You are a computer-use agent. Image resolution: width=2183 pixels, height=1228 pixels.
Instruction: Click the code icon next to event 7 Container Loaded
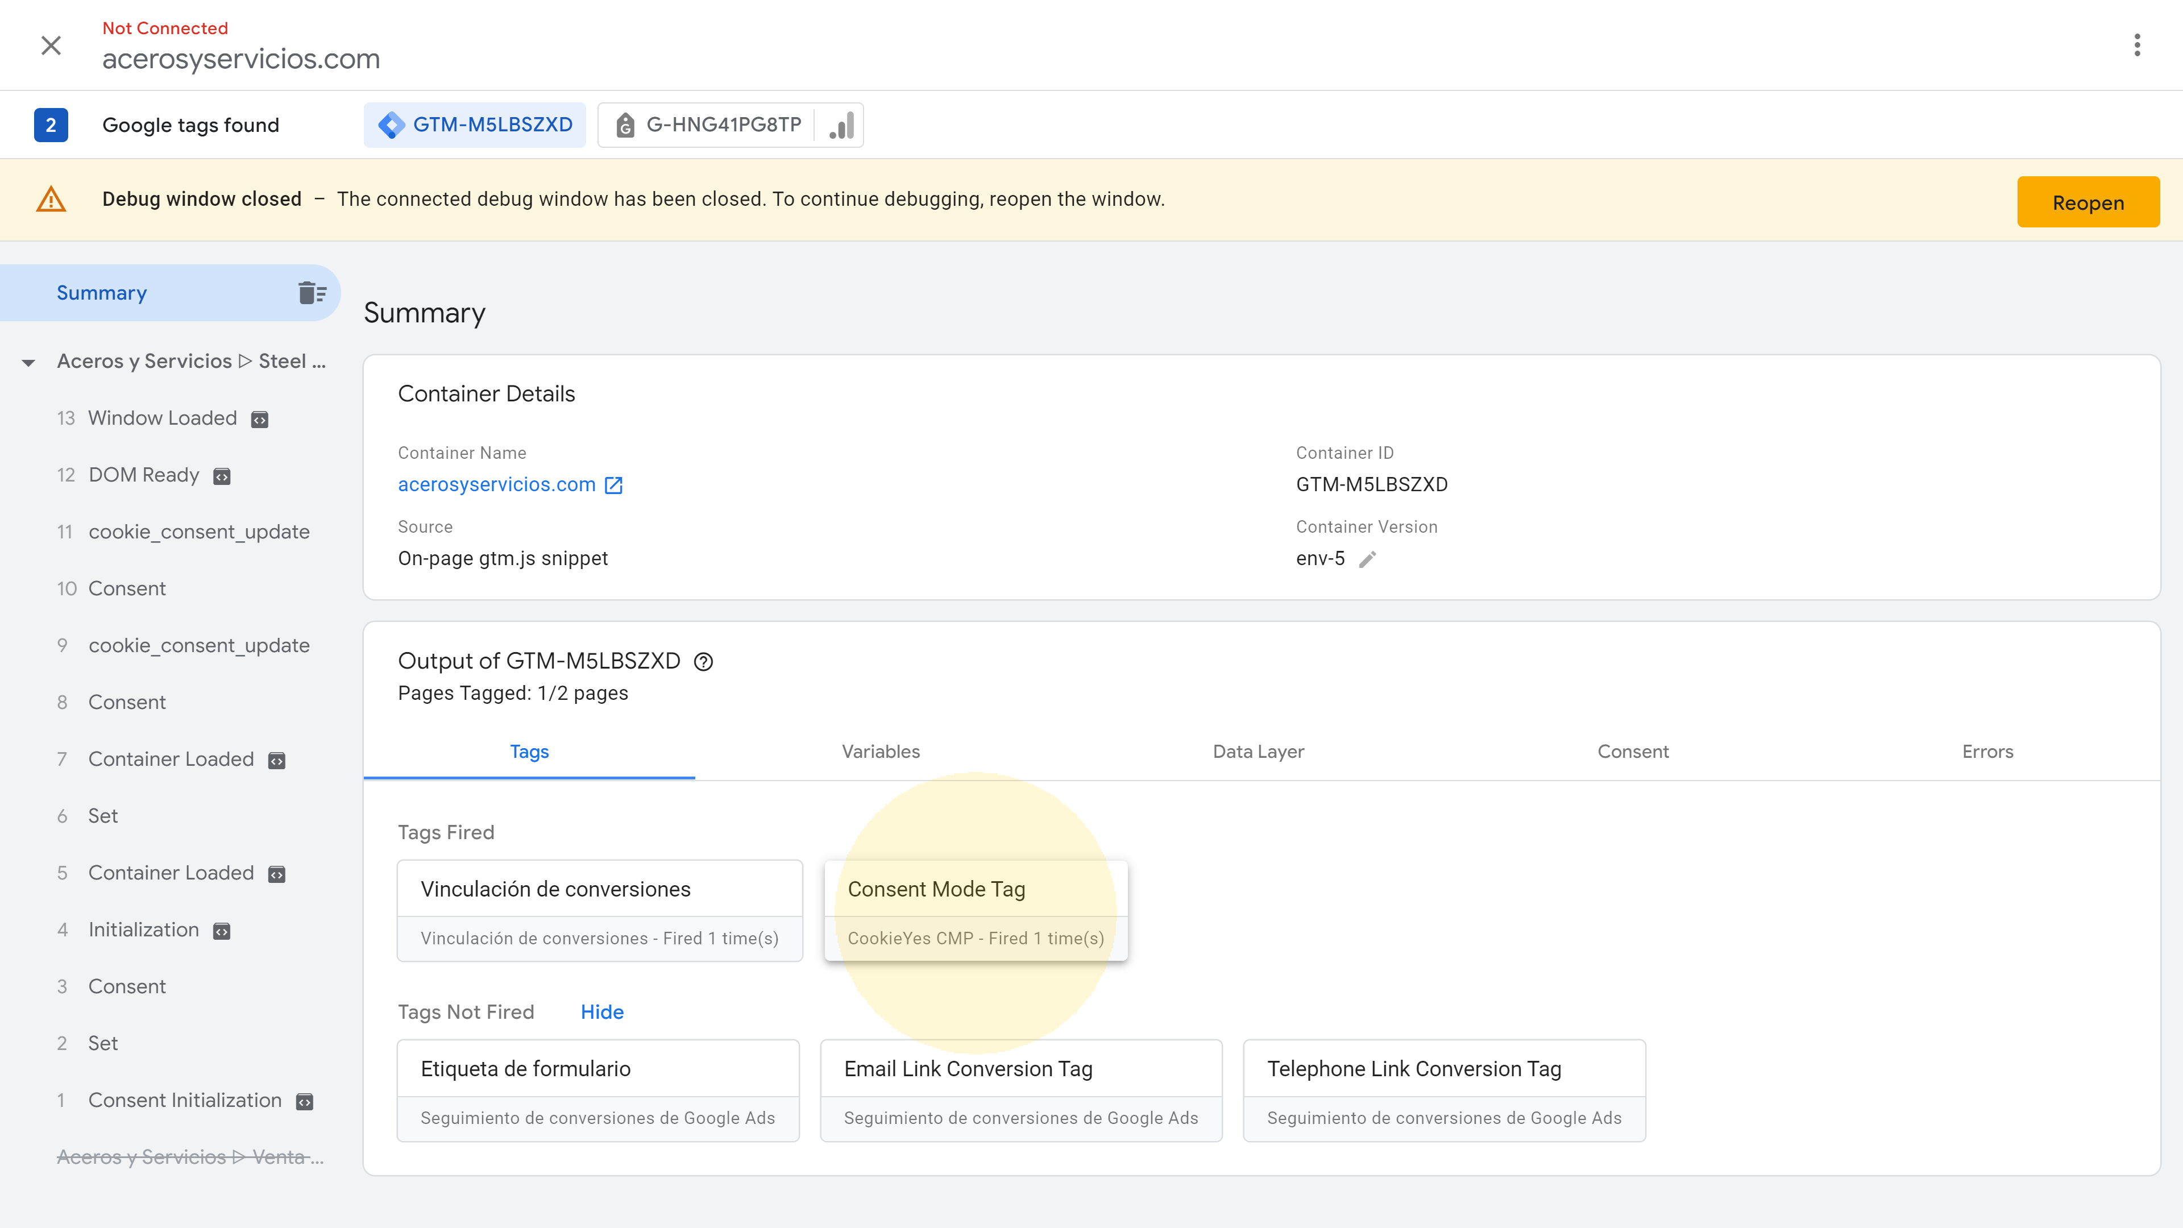276,760
